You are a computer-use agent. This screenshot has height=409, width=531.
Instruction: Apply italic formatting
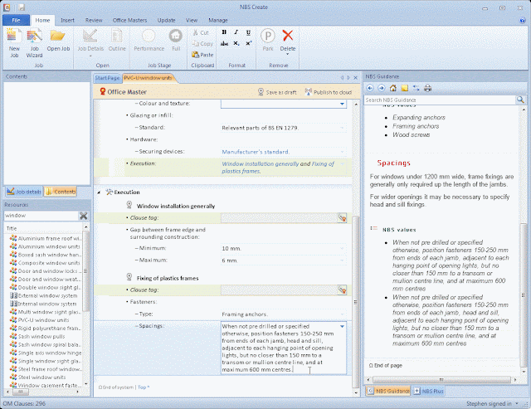pyautogui.click(x=236, y=32)
